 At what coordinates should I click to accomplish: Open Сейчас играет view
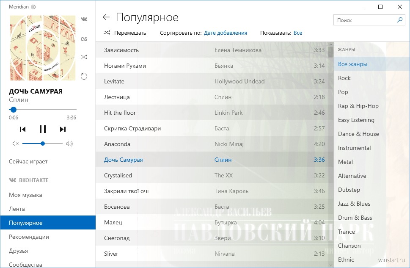tap(28, 161)
